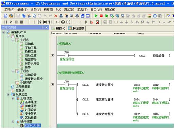Insert a function block with [F] icon
The image size is (175, 129).
(68, 22)
